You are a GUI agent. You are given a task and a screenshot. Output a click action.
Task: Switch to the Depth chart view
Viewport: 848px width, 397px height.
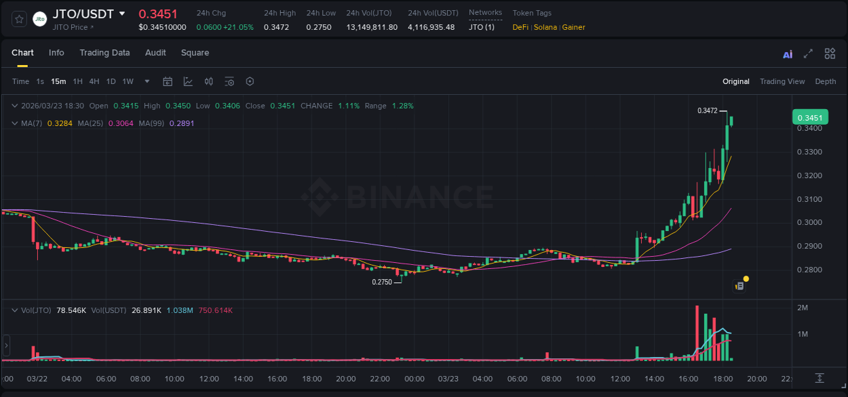[x=826, y=81]
